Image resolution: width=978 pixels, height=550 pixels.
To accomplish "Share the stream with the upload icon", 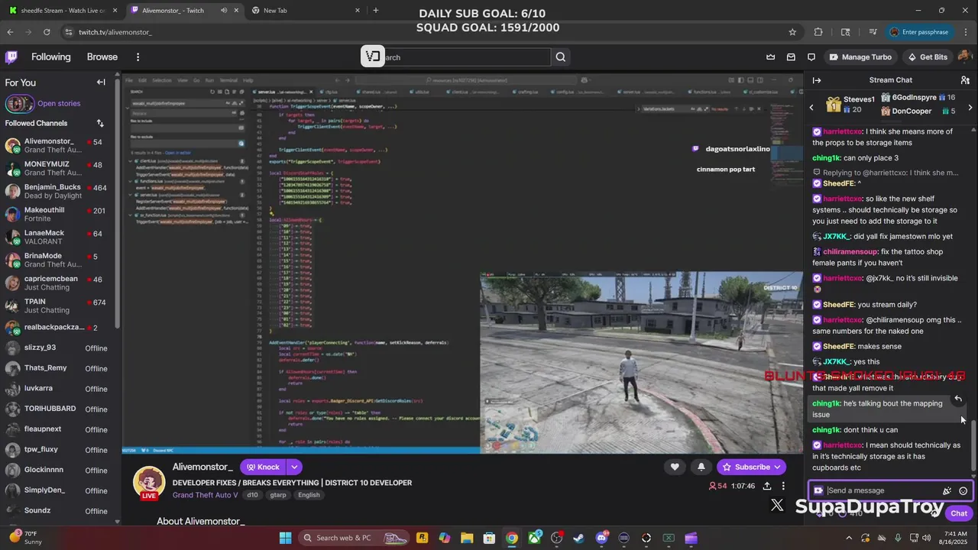I will (x=766, y=486).
